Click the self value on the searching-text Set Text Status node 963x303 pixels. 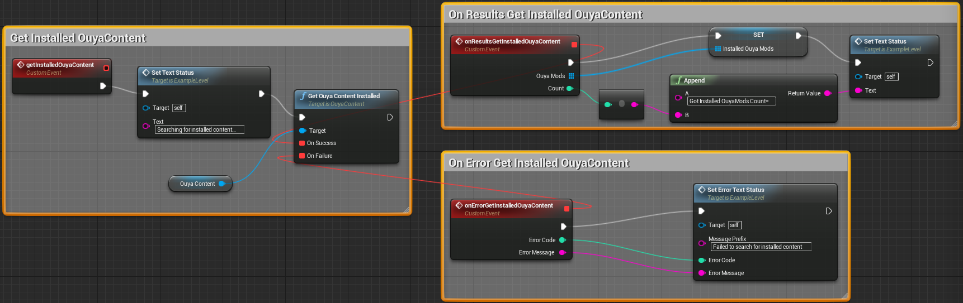[x=179, y=108]
